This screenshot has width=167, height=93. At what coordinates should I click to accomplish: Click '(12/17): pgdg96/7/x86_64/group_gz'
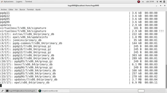[26, 67]
